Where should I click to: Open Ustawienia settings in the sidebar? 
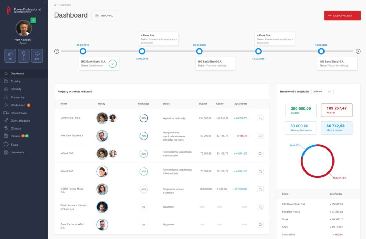tap(17, 152)
